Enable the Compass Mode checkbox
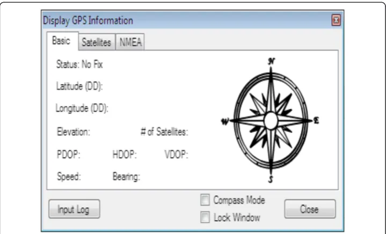This screenshot has width=386, height=234. click(205, 200)
